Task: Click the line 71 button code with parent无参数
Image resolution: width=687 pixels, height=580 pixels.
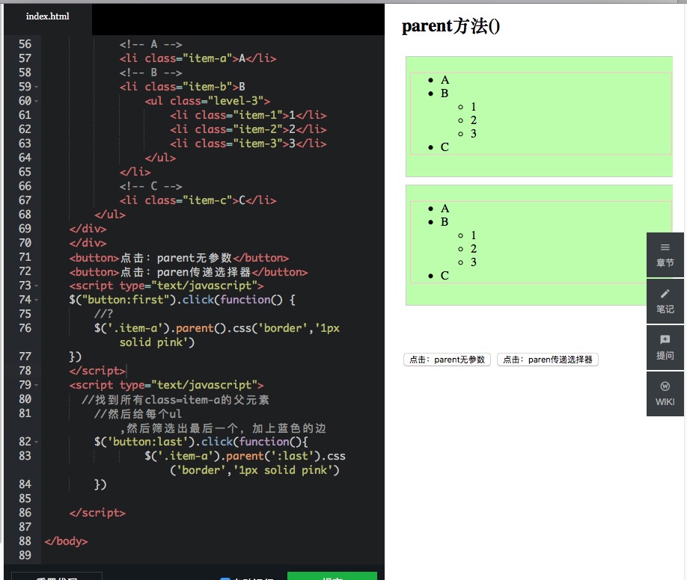Action: tap(179, 258)
